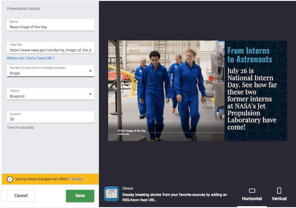
Task: Switch to the Vertical tab label
Action: pyautogui.click(x=279, y=199)
